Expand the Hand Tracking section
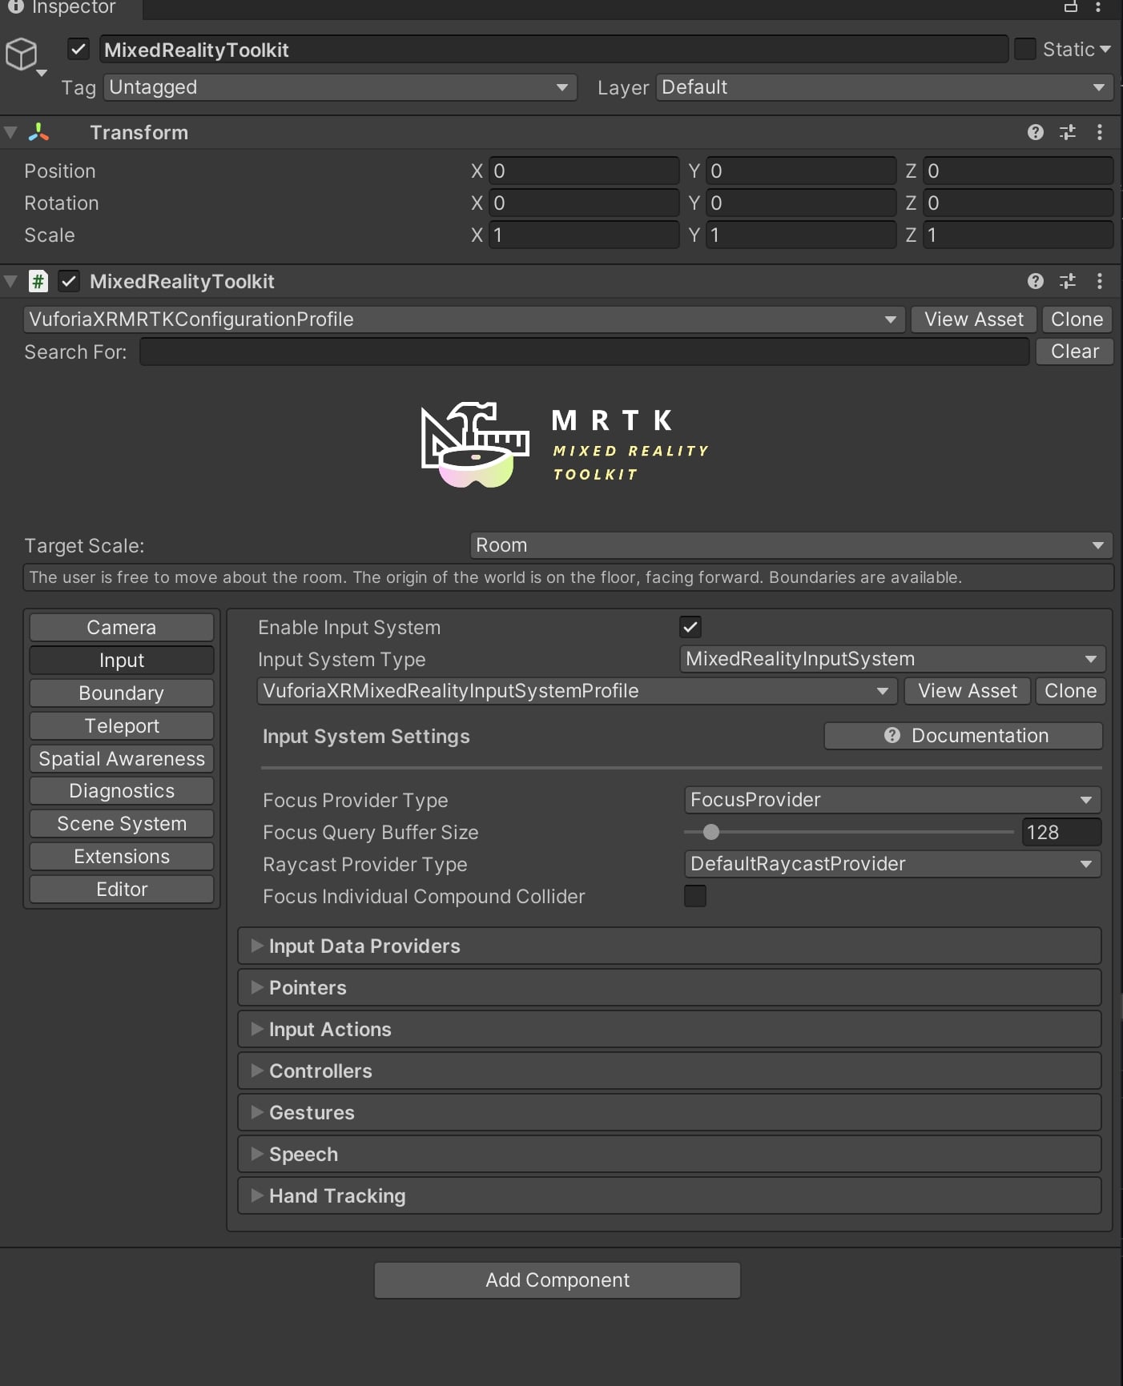Screen dimensions: 1123x1386 670,1195
